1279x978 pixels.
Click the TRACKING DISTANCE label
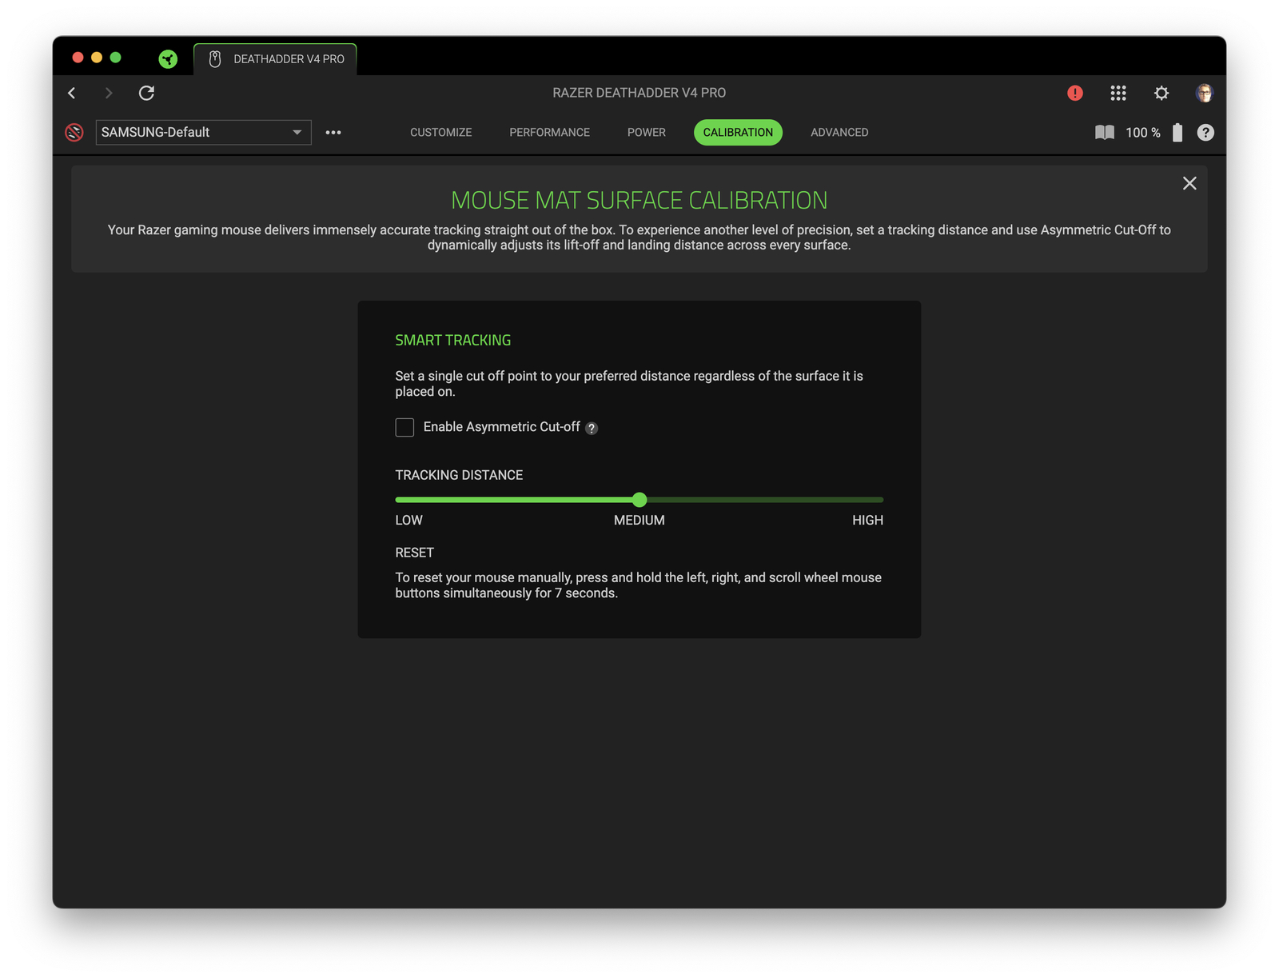pos(459,475)
